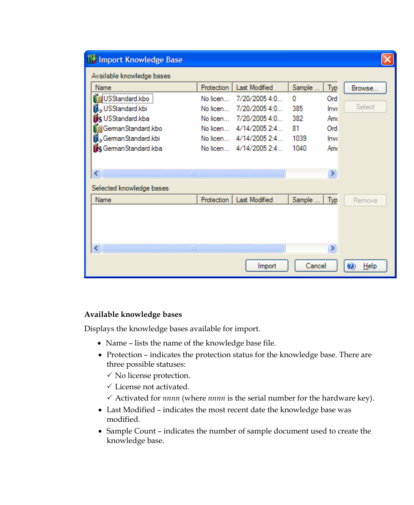The height and width of the screenshot is (505, 414).
Task: Select the USStandard.kba row name
Action: 126,118
